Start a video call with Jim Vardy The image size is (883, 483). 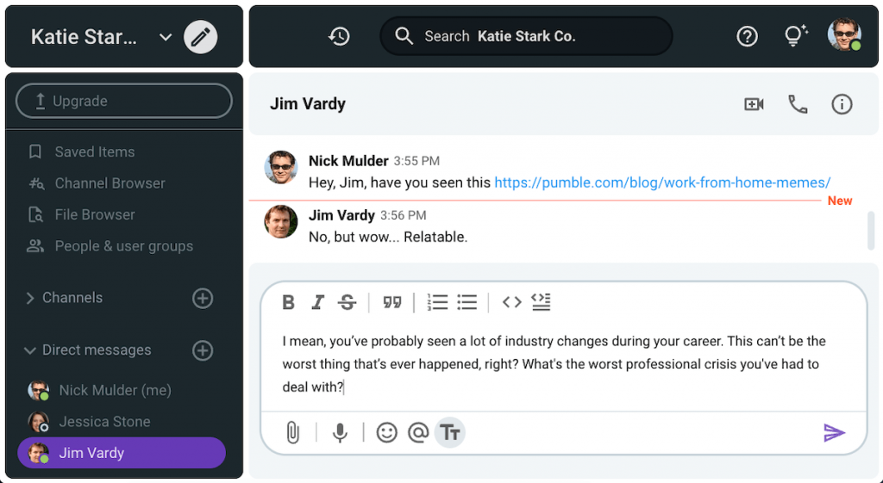(x=754, y=104)
